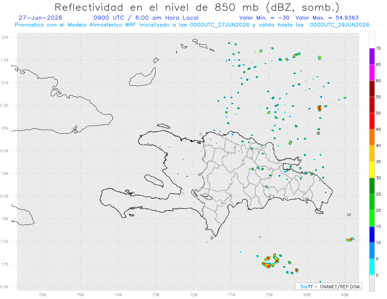Click the intense red storm cell near 20.5N 68.7W

[319, 108]
